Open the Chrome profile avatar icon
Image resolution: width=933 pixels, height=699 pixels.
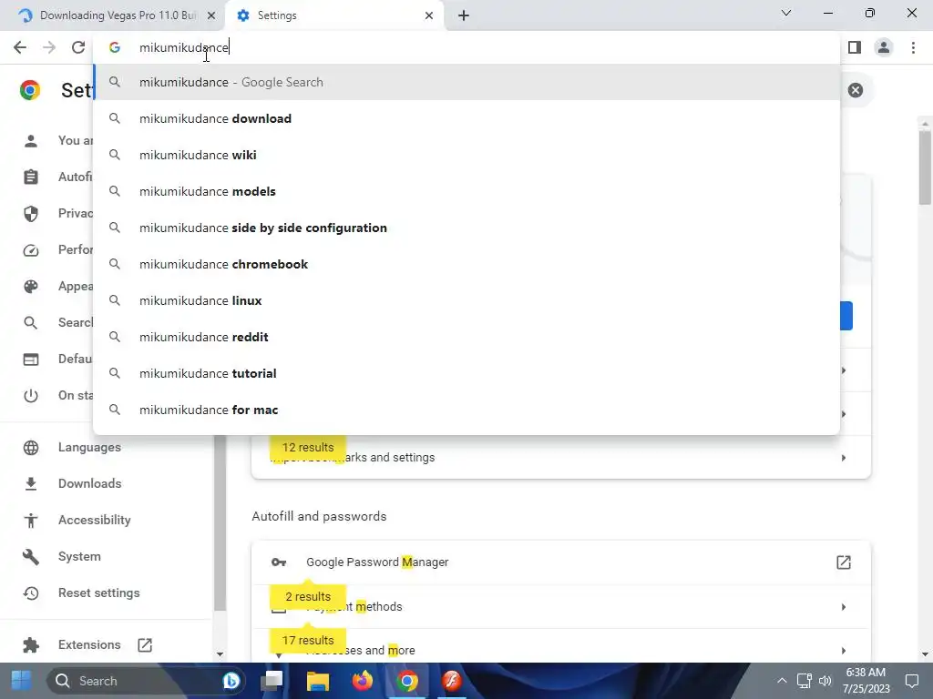pyautogui.click(x=884, y=47)
